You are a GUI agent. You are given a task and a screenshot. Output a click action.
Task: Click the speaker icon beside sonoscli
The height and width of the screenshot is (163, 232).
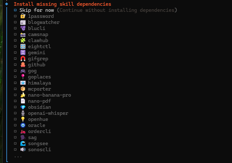pyautogui.click(x=23, y=150)
